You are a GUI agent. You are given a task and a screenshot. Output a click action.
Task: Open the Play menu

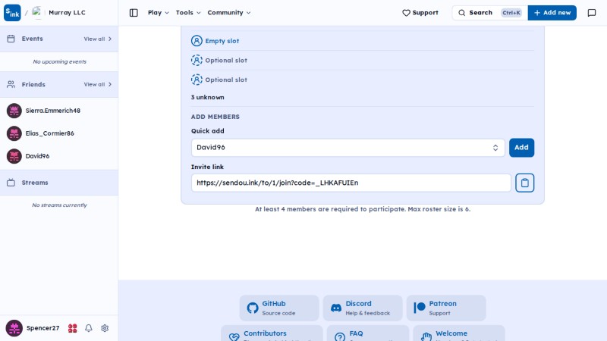coord(159,13)
